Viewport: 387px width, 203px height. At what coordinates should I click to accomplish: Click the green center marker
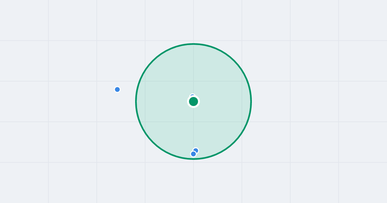pyautogui.click(x=193, y=101)
